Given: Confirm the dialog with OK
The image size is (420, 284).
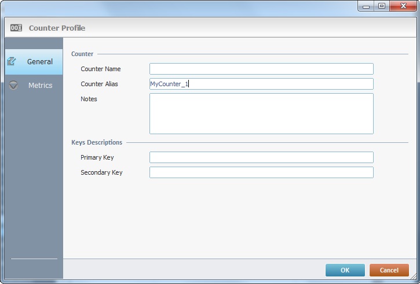Looking at the screenshot, I should (x=345, y=270).
